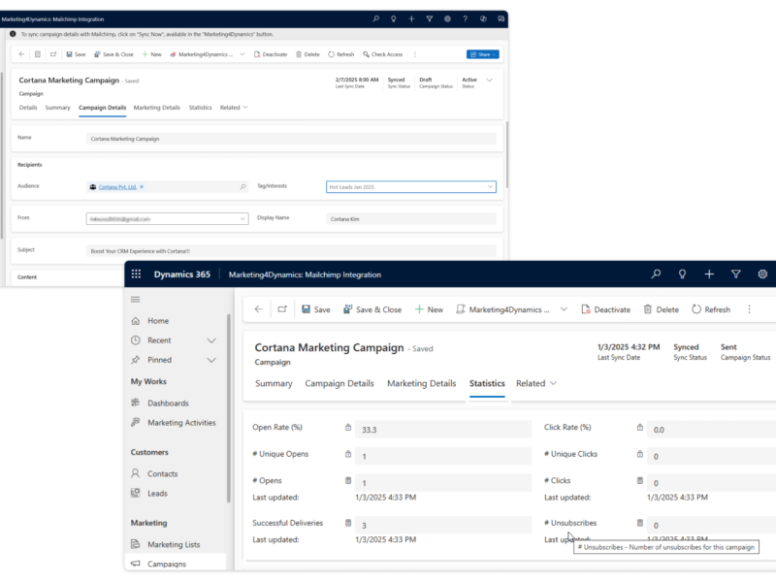Image resolution: width=776 pixels, height=582 pixels.
Task: Open the From email dropdown
Action: click(167, 219)
